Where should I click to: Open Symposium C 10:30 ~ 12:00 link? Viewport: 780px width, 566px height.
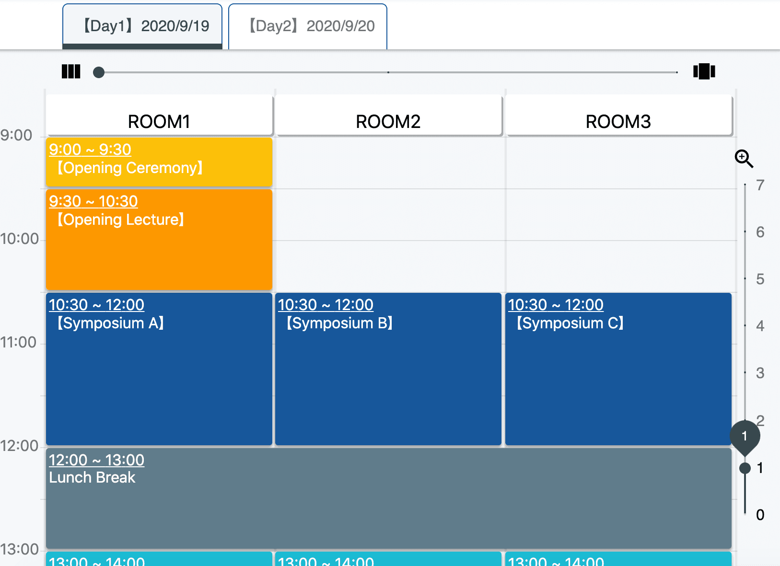click(556, 305)
